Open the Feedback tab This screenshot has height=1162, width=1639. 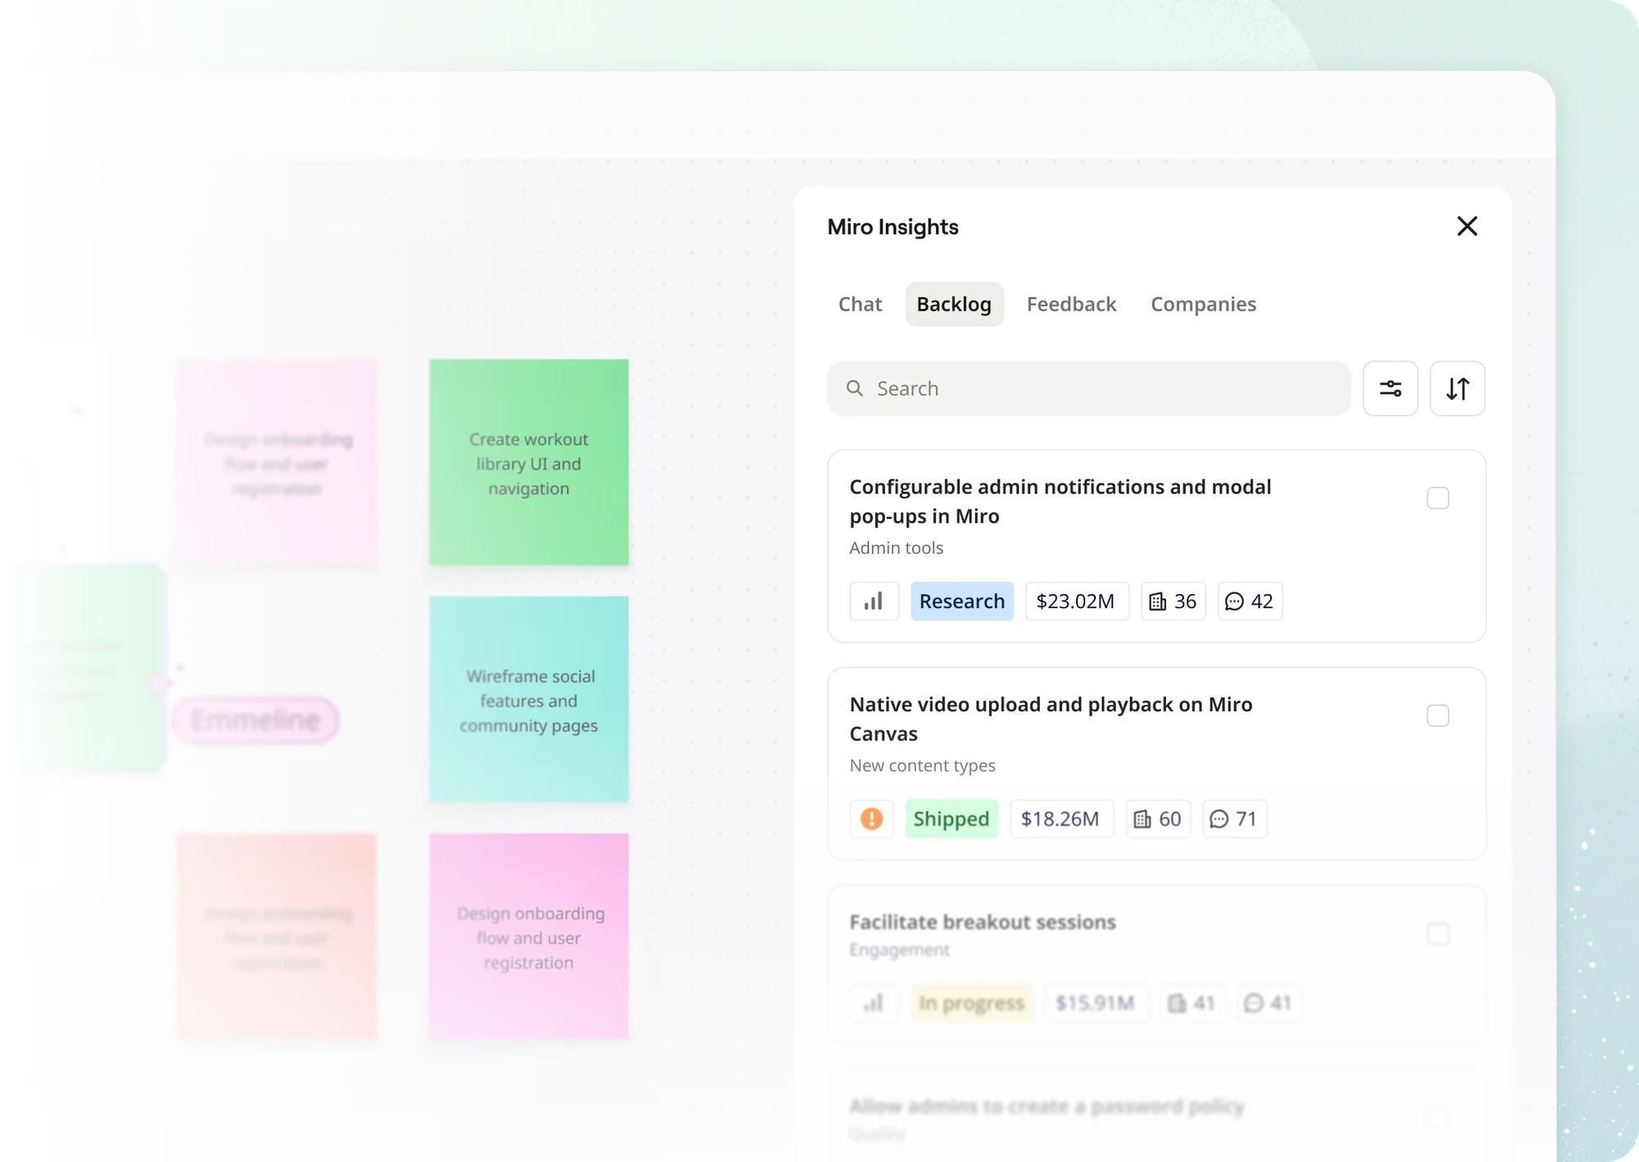(1071, 305)
